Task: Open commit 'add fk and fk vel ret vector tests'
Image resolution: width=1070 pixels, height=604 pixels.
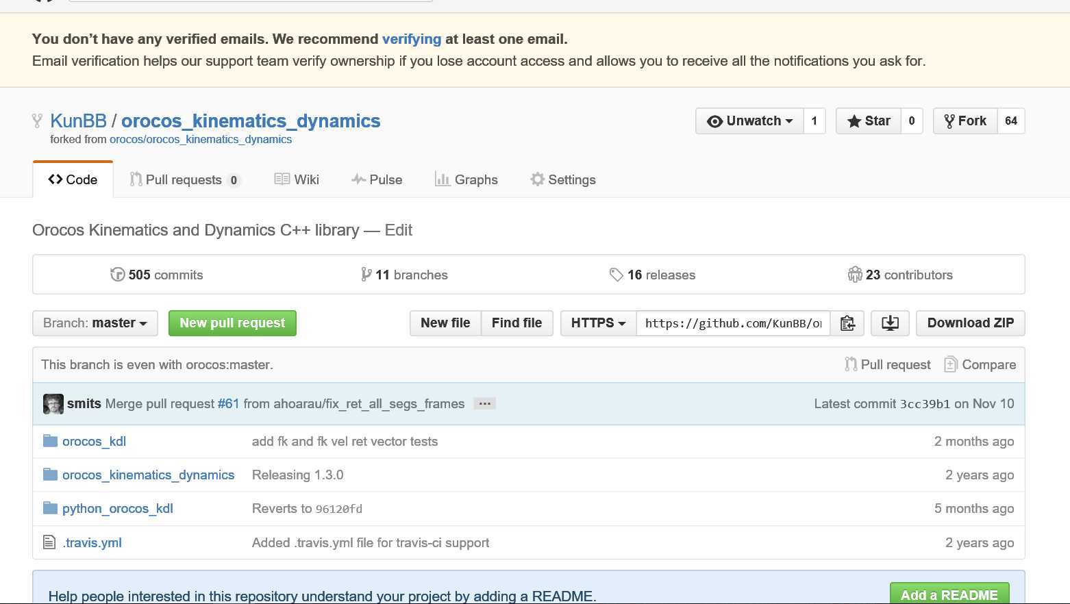Action: tap(345, 442)
